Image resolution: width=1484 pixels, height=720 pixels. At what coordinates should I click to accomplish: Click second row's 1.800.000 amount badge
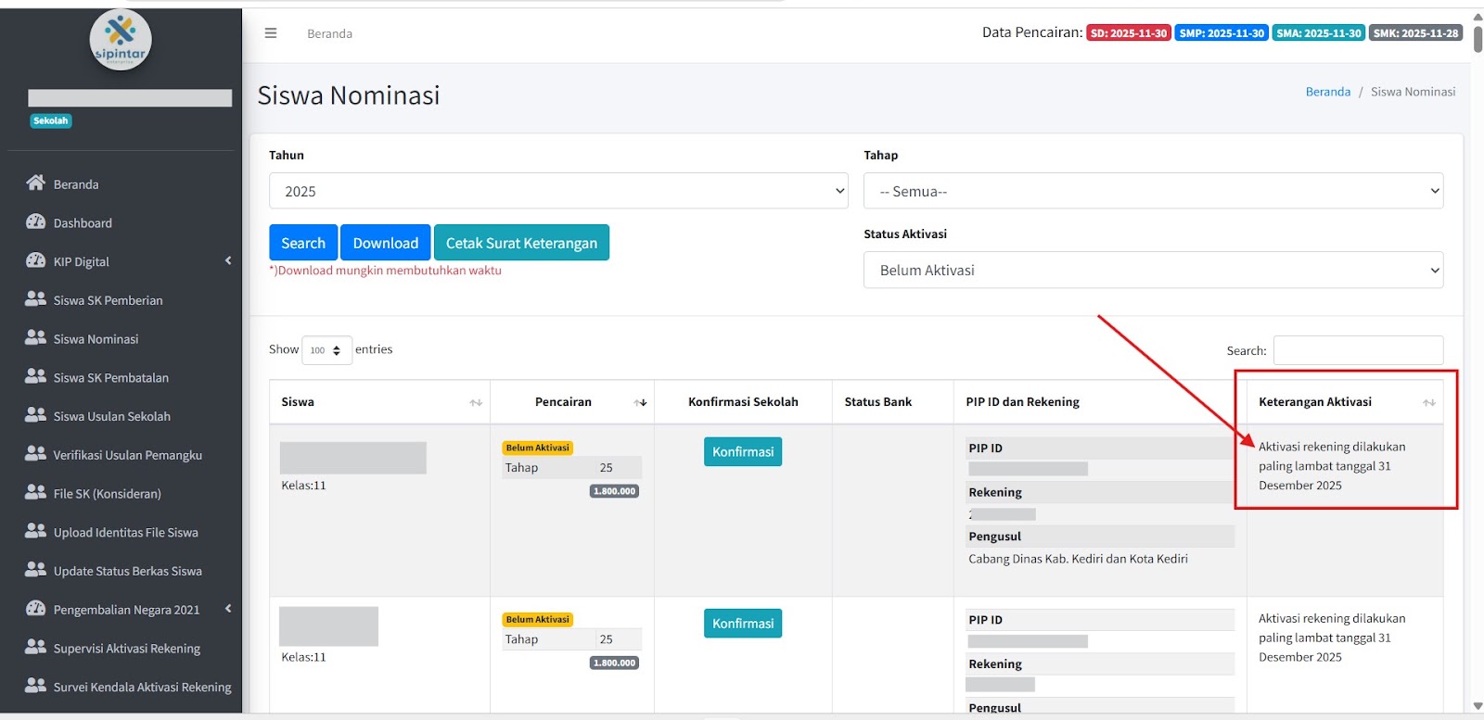(614, 663)
